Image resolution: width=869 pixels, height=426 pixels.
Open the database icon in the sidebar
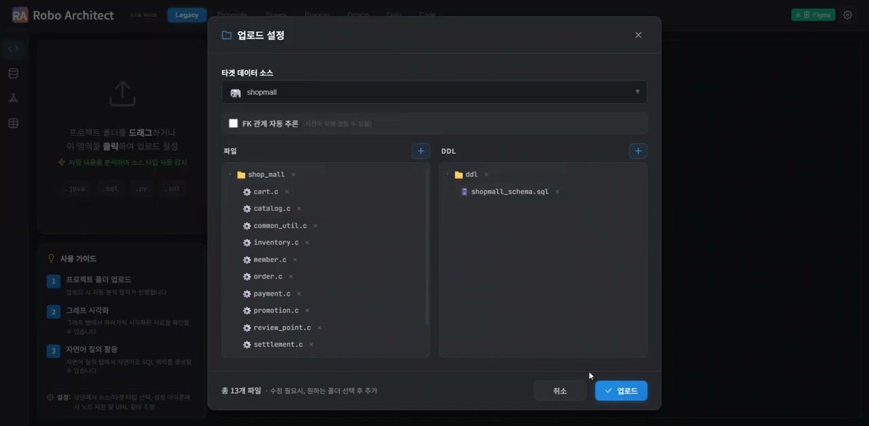point(14,73)
